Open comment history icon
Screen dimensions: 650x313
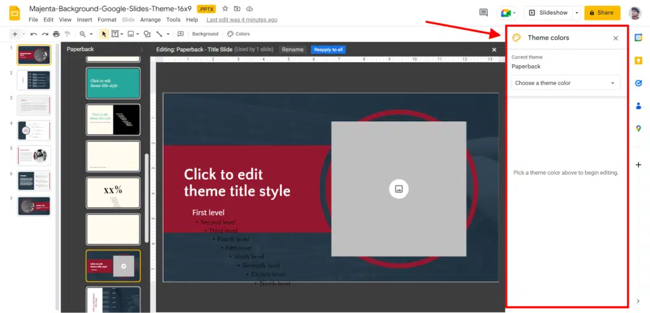click(483, 13)
